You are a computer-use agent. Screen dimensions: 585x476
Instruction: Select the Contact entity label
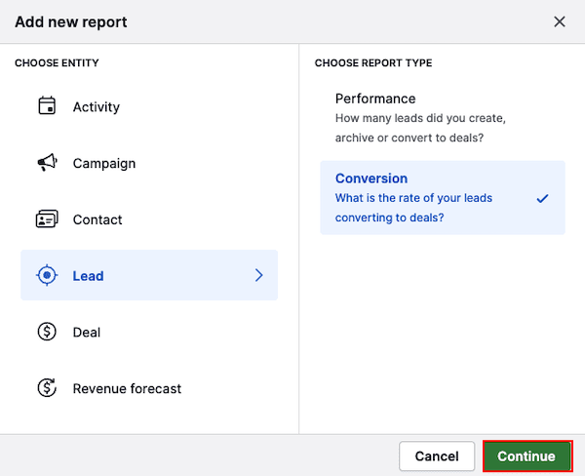coord(97,220)
